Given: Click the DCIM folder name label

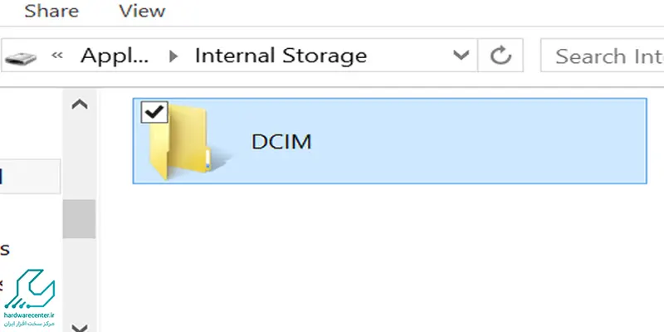Looking at the screenshot, I should (281, 142).
